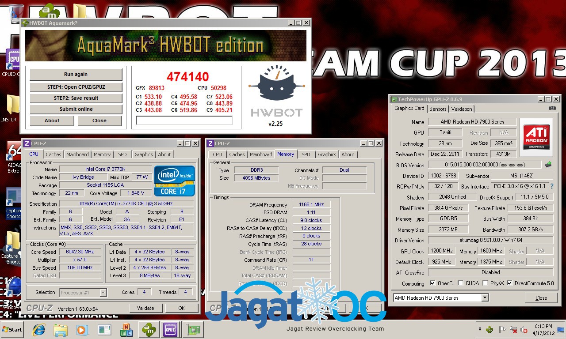Screen dimensions: 566x339
Task: Open the About tab in left CPU-Z window
Action: 164,154
